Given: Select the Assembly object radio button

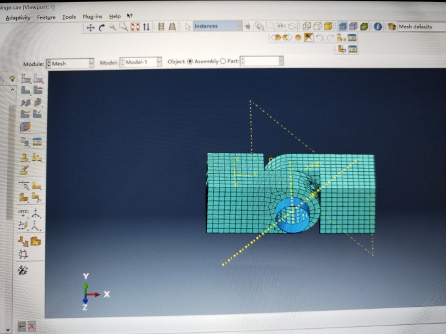Looking at the screenshot, I should point(190,61).
